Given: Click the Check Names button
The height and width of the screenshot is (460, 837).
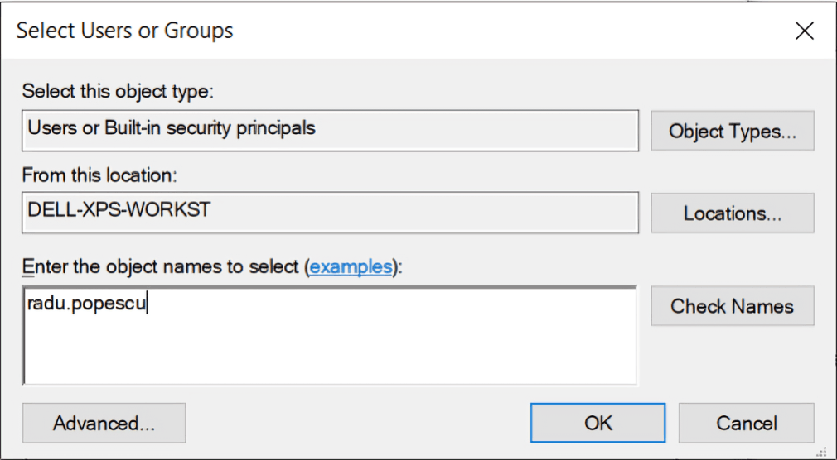Looking at the screenshot, I should click(x=733, y=306).
